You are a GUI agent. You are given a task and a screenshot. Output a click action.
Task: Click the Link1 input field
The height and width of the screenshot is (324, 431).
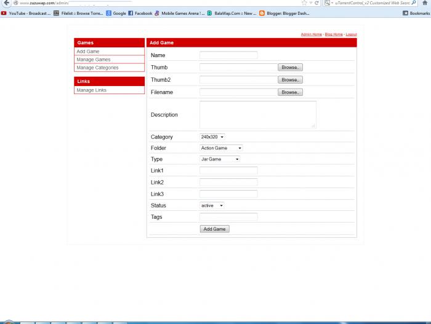[x=228, y=170]
